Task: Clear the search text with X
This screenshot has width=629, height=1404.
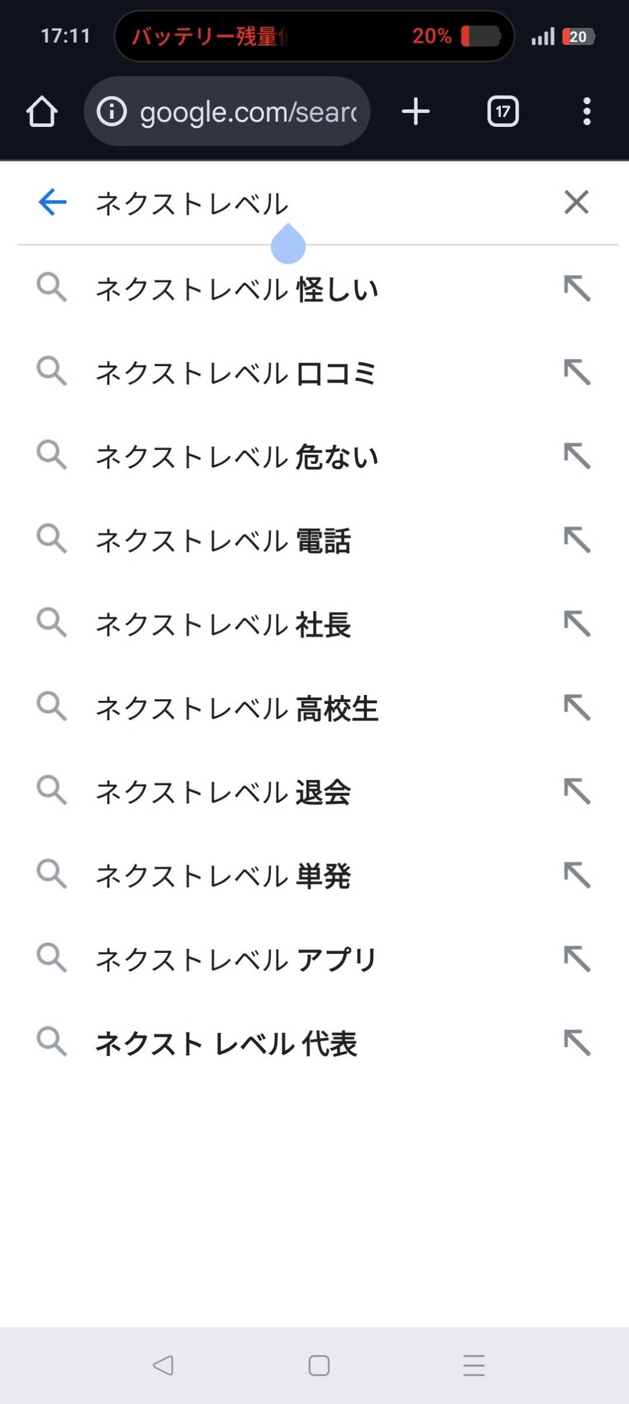Action: tap(576, 202)
